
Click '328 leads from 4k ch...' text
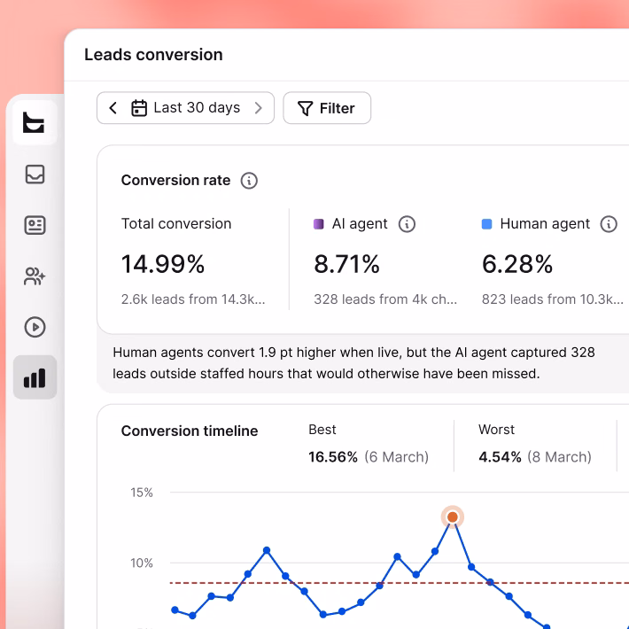(x=385, y=299)
